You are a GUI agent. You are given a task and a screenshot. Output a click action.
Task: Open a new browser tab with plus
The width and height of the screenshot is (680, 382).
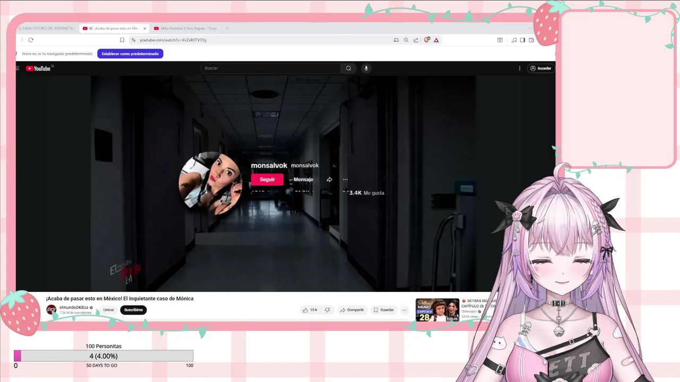227,28
